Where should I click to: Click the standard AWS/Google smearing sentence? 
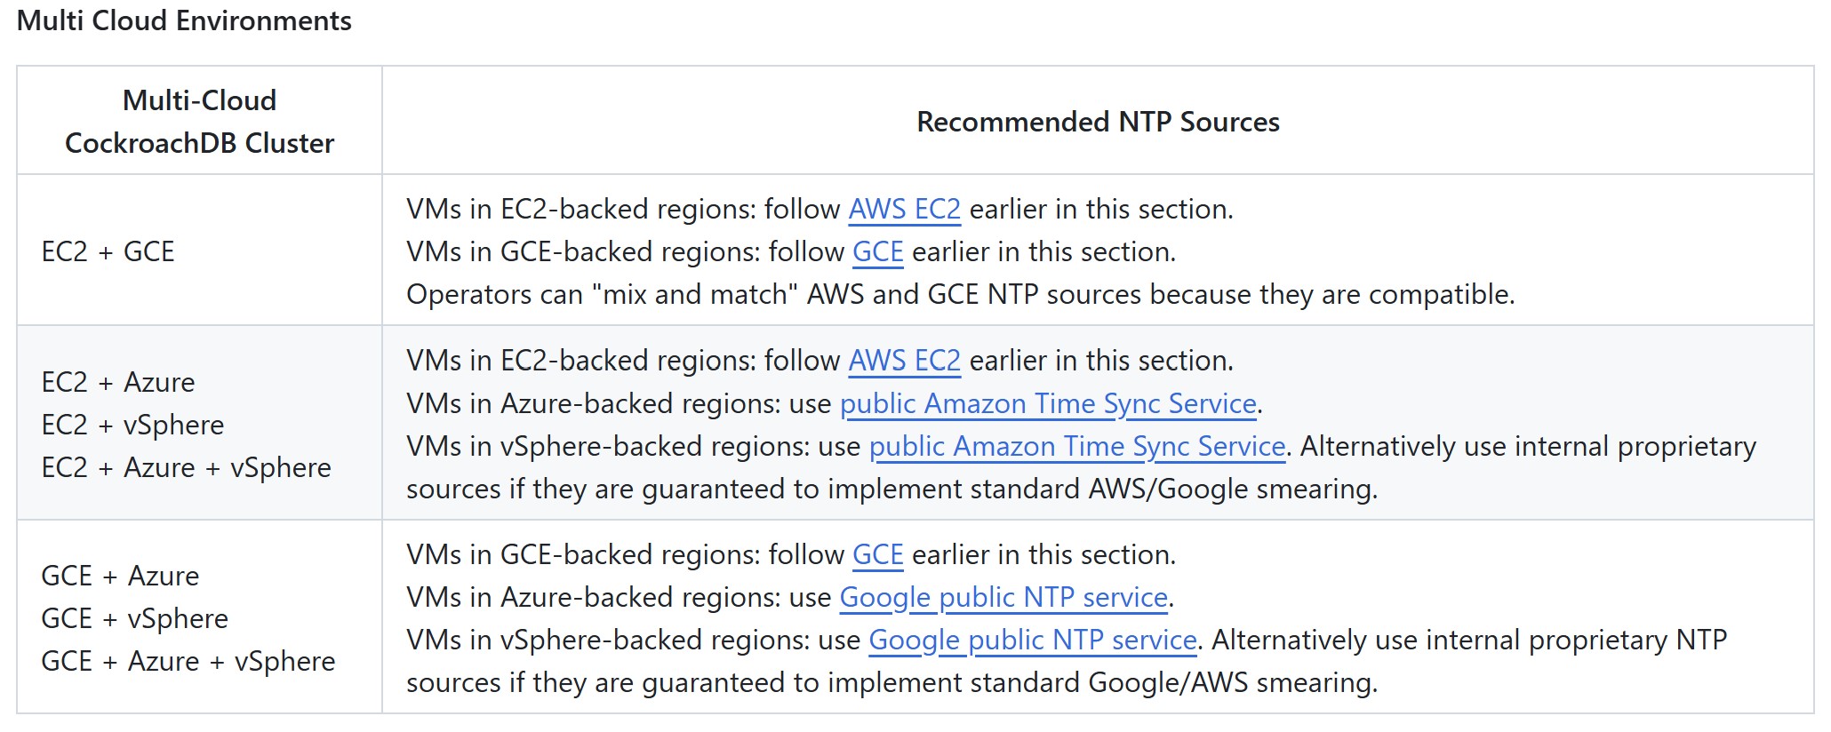[x=892, y=489]
